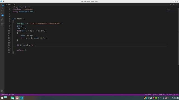The image size is (179, 100).
Task: Click the 'cin >> n;' line
Action: click(x=22, y=28)
